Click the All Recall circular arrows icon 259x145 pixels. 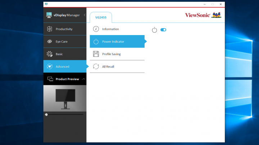pyautogui.click(x=96, y=67)
